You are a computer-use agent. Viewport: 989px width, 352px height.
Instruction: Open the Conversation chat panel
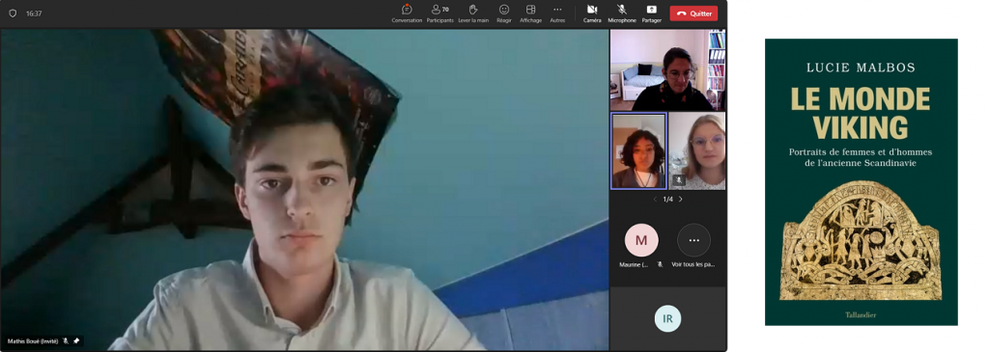(x=407, y=14)
